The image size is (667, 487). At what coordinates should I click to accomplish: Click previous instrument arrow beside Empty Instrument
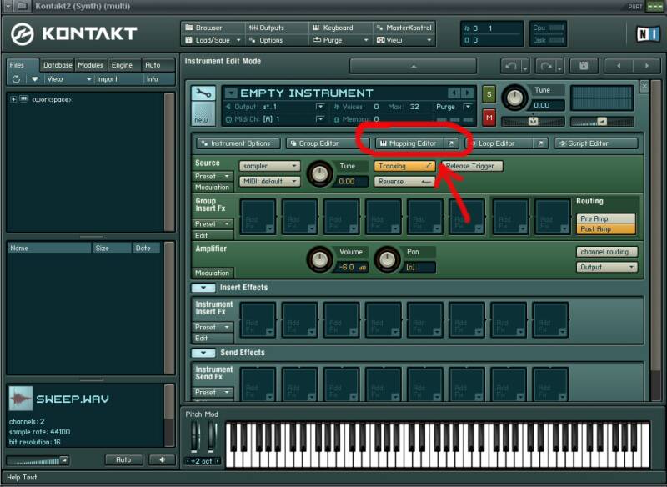(454, 93)
